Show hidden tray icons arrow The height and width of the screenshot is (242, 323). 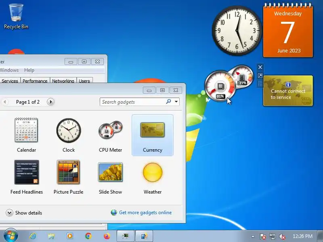253,236
